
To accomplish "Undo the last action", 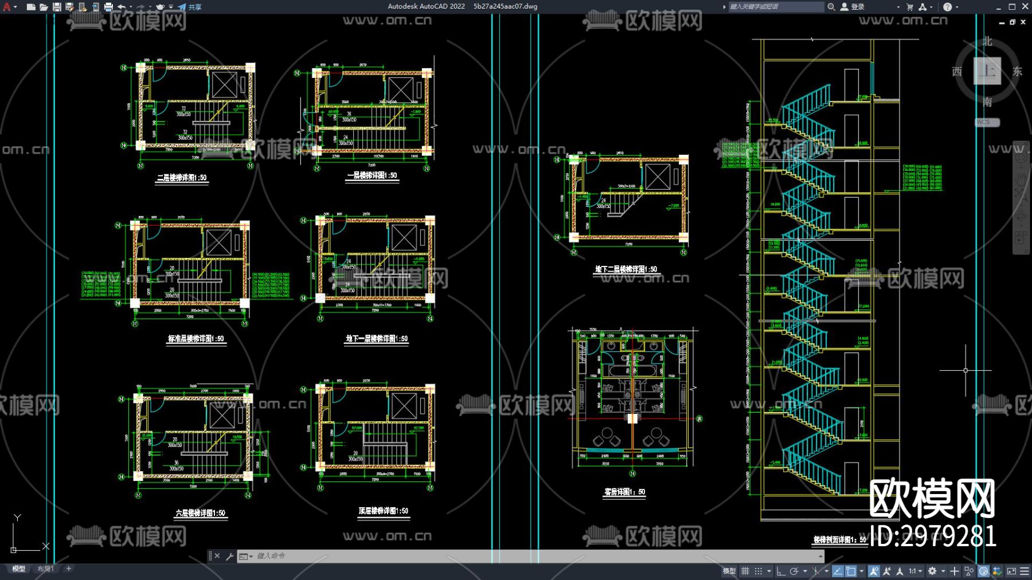I will (x=122, y=7).
